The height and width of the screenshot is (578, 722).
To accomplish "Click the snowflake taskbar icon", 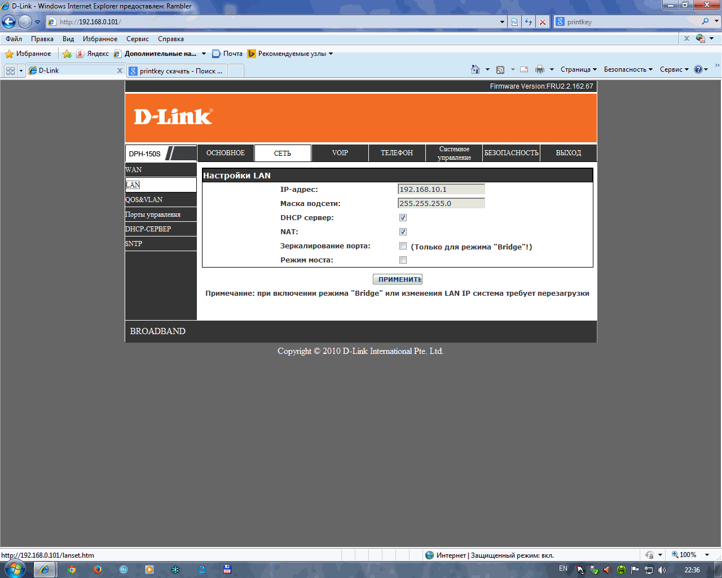I will pyautogui.click(x=175, y=570).
